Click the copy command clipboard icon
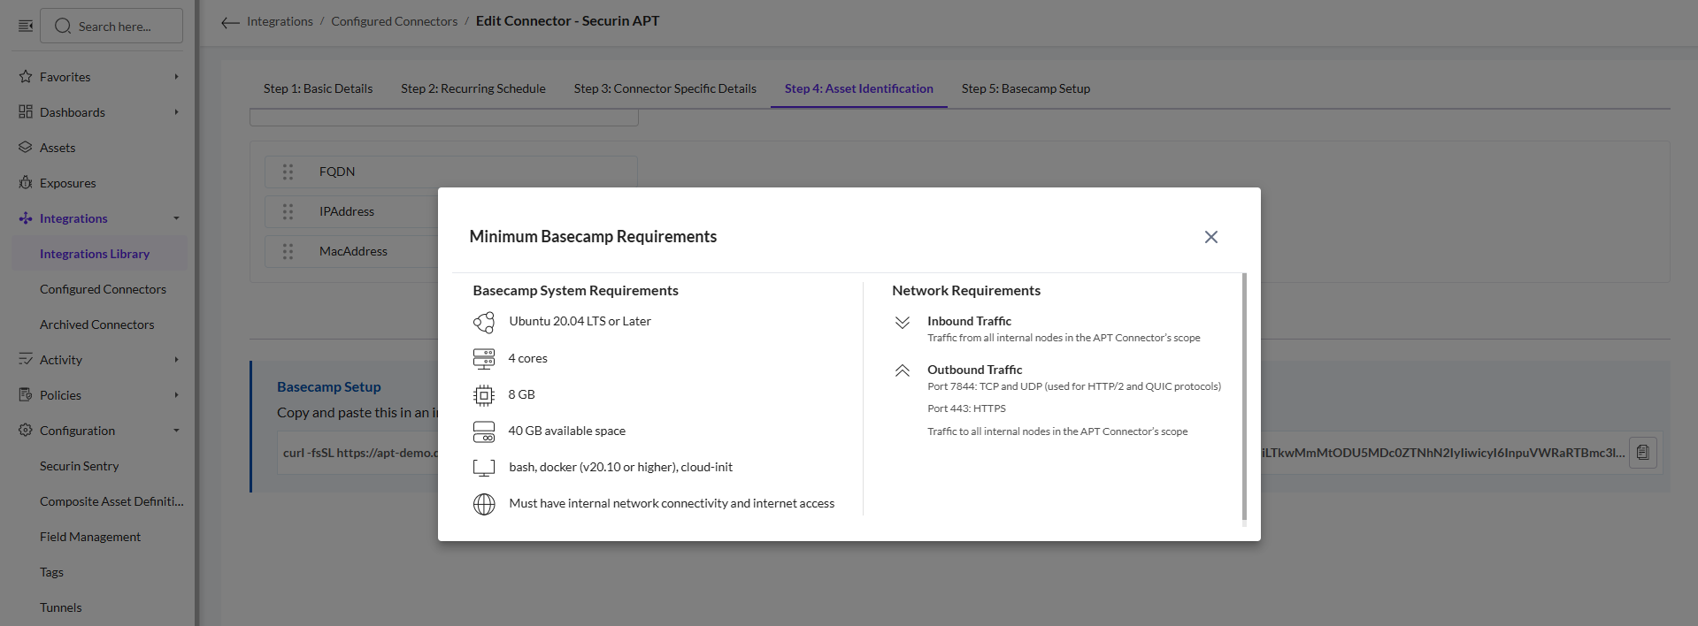 (1643, 453)
